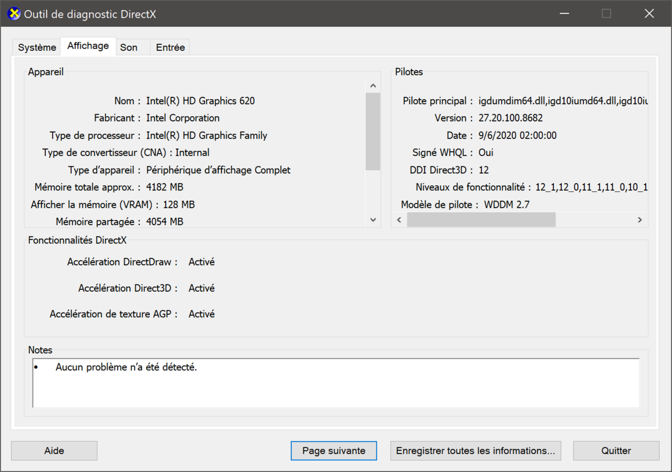672x472 pixels.
Task: Click the feature levels 12_1,12_0 value
Action: tap(591, 187)
